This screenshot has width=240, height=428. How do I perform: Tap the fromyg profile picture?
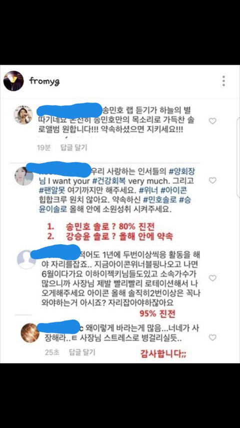pyautogui.click(x=13, y=81)
